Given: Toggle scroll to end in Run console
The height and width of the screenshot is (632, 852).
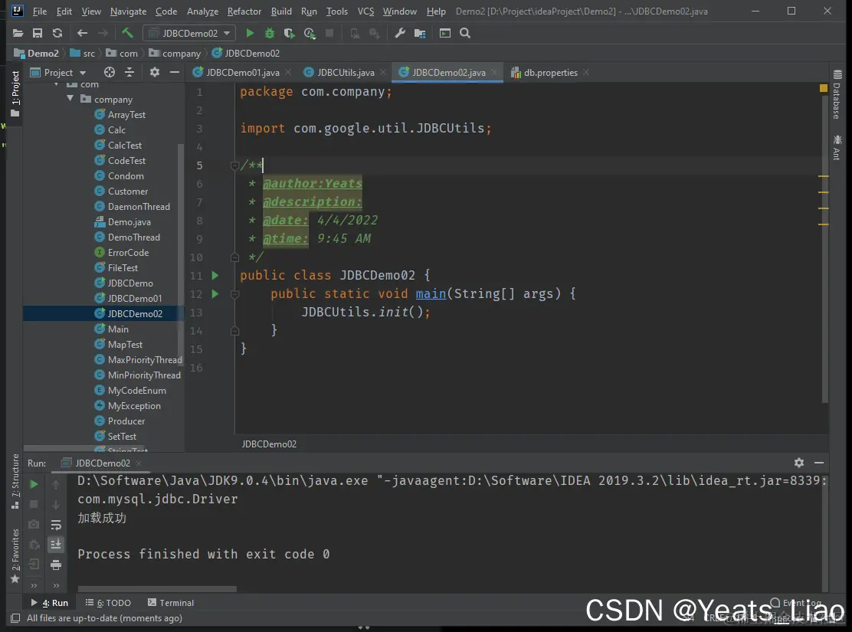Looking at the screenshot, I should point(56,545).
